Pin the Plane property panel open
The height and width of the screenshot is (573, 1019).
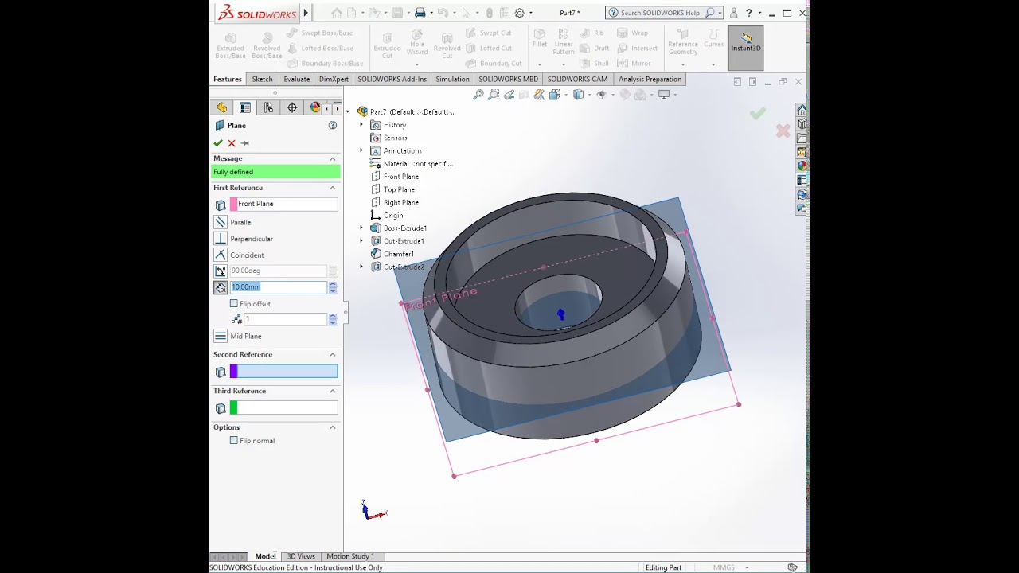[x=245, y=143]
